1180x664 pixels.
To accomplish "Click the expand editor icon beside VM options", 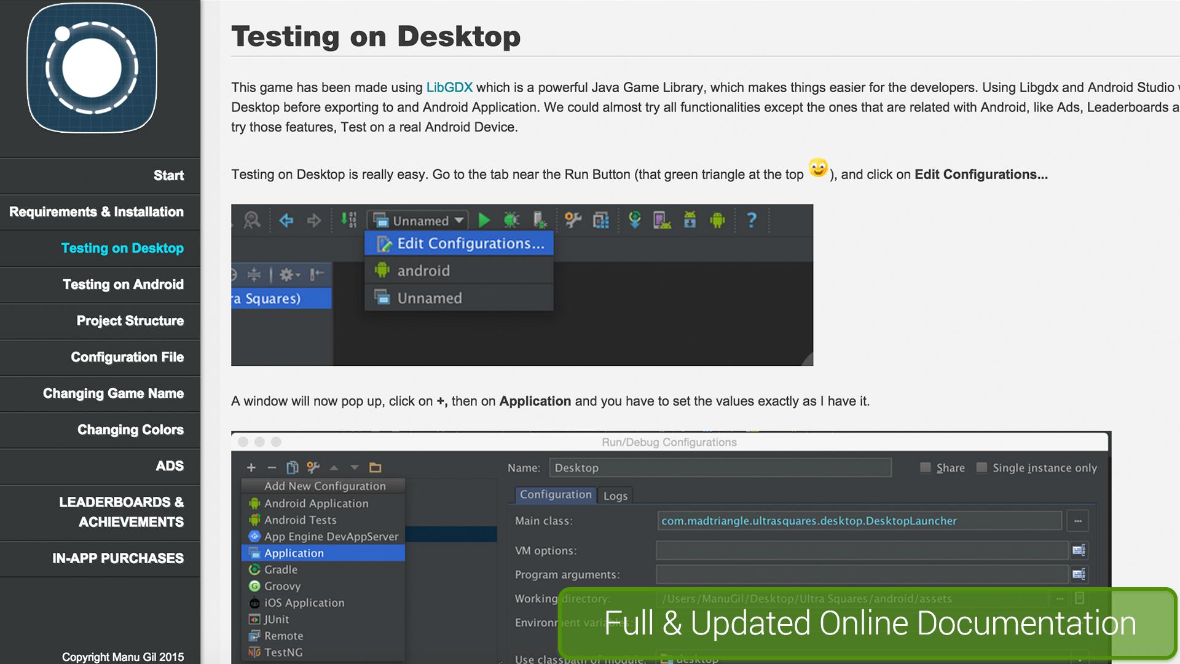I will (x=1079, y=550).
